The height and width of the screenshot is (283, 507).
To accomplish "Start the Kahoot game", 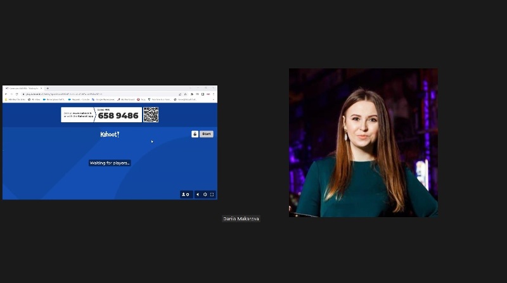I will click(207, 134).
